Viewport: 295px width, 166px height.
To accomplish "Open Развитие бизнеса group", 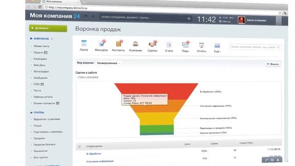I will [x=44, y=144].
